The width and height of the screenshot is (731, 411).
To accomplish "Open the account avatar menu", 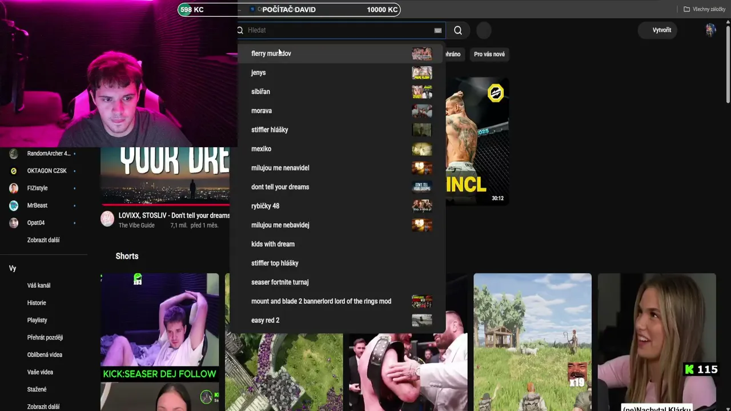I will pos(710,30).
